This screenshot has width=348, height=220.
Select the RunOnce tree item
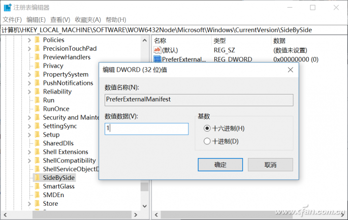(x=56, y=109)
